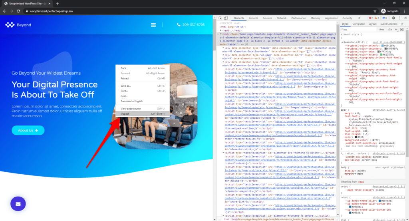
Task: Choose Save as... in the context menu
Action: (x=143, y=86)
